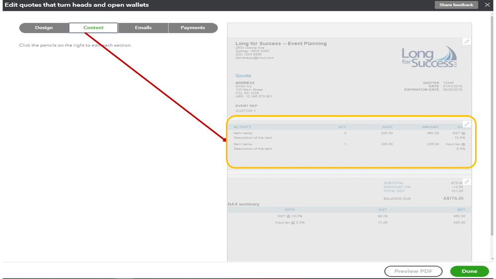Click the vertical scrollbar of the preview

[492, 127]
